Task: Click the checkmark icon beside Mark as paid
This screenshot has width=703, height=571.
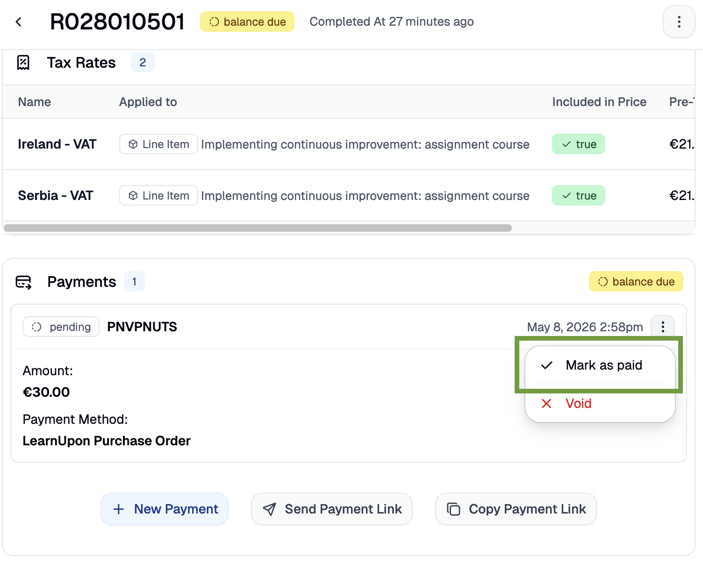Action: coord(546,365)
